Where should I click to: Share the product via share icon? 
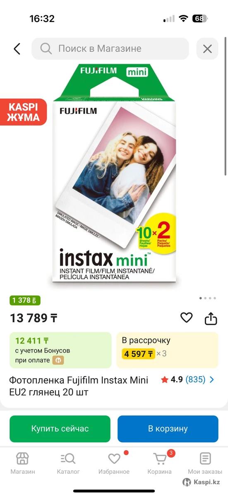point(211,318)
